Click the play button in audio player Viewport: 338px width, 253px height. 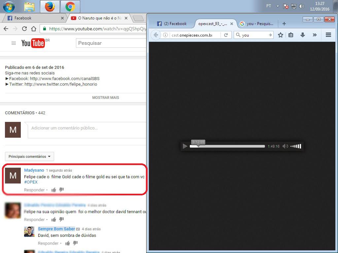(x=185, y=146)
